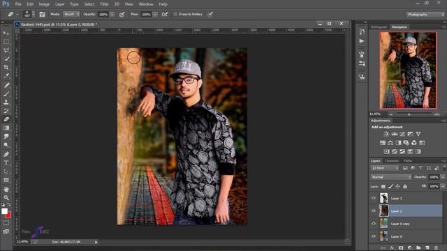The width and height of the screenshot is (447, 251).
Task: Open the Layer menu
Action: tap(59, 4)
